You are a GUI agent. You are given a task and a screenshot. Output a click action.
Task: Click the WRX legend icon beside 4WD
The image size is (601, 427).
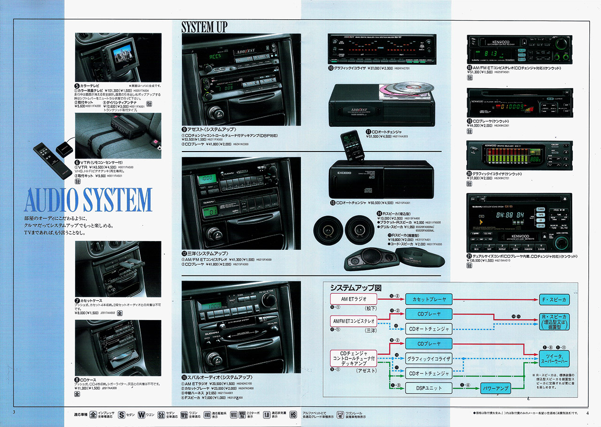234,415
